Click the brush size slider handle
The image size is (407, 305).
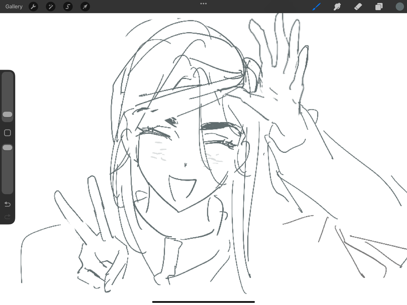click(x=7, y=115)
